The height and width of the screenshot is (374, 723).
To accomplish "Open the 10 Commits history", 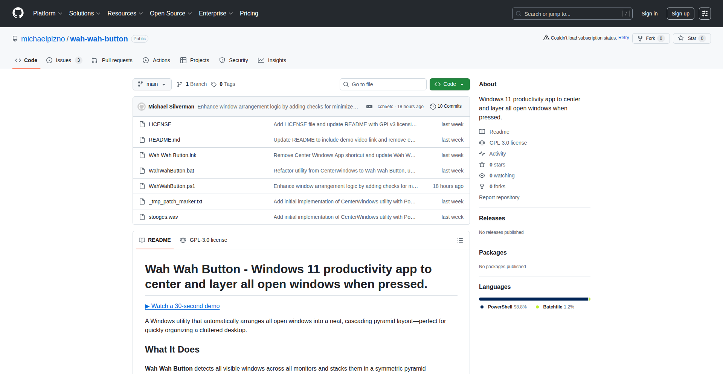I will tap(446, 107).
